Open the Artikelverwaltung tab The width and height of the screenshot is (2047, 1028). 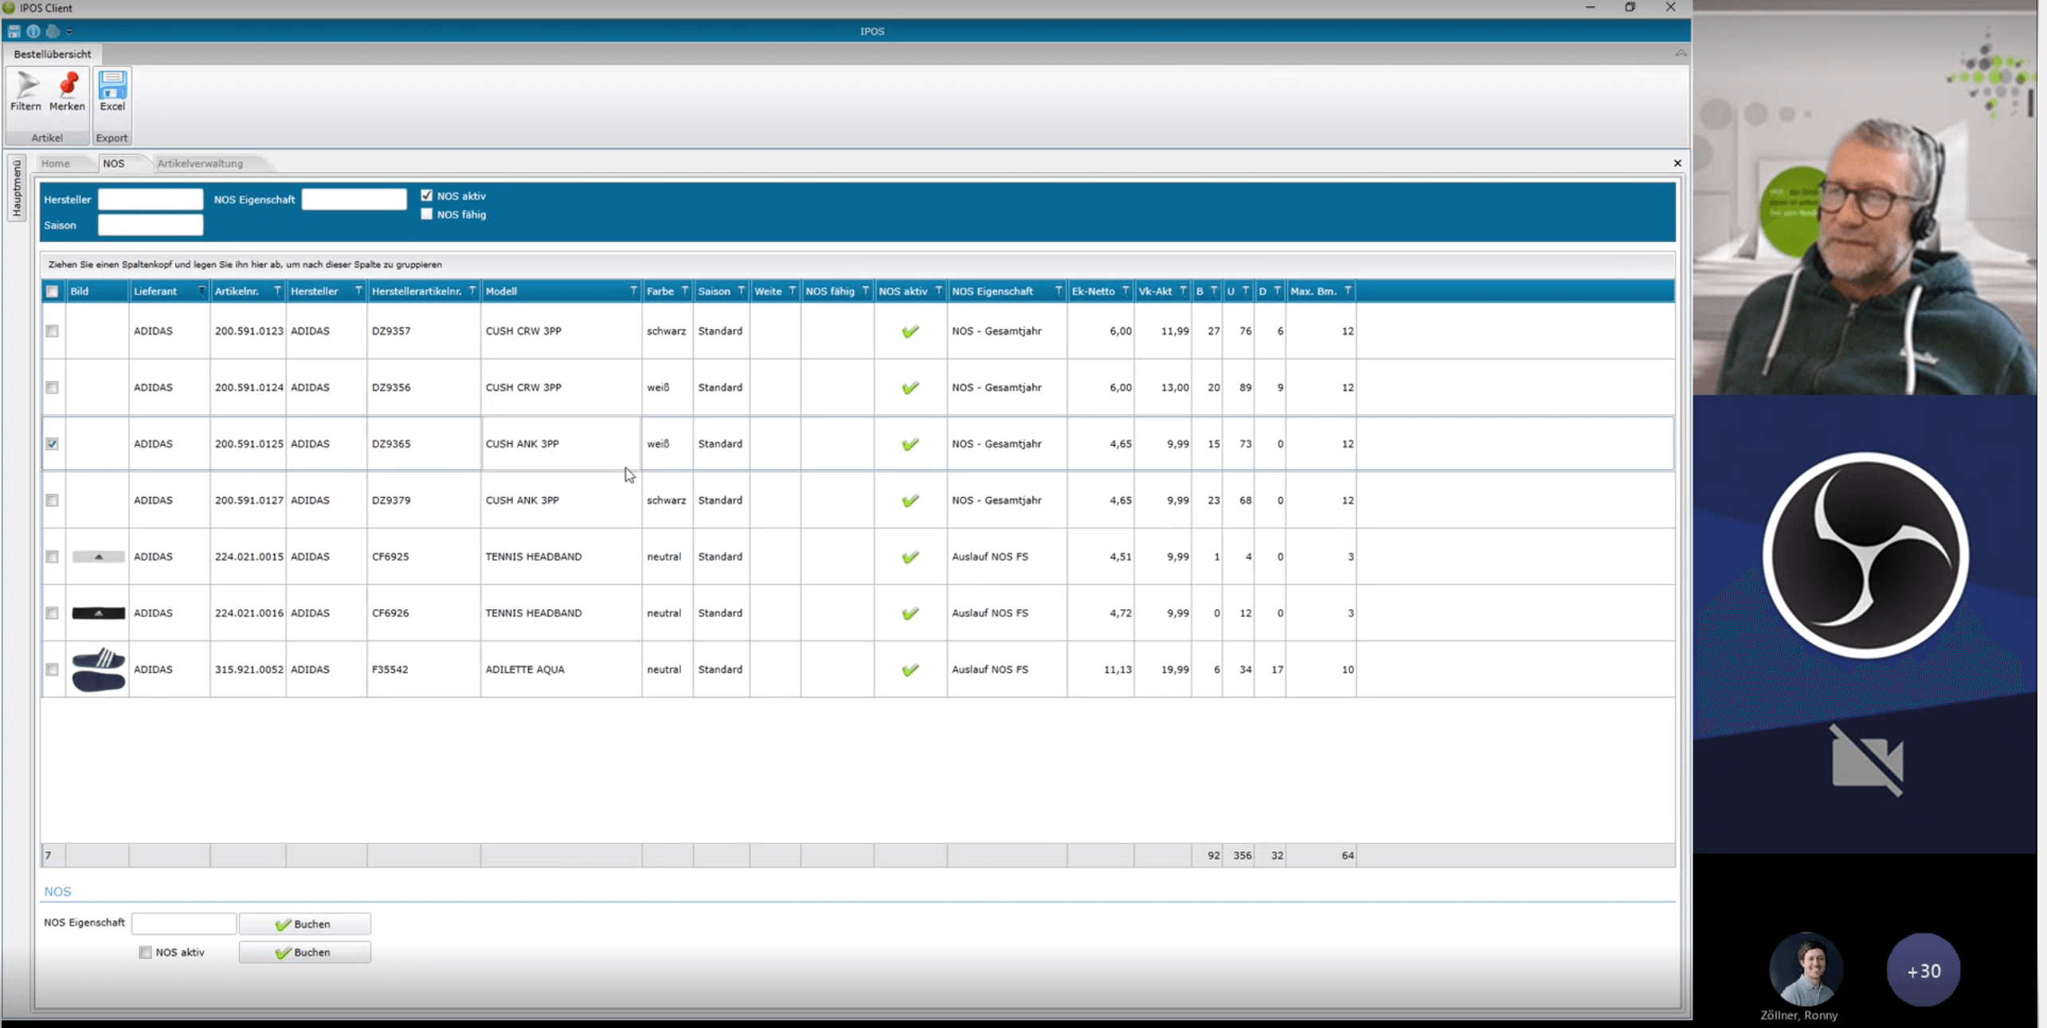coord(200,163)
